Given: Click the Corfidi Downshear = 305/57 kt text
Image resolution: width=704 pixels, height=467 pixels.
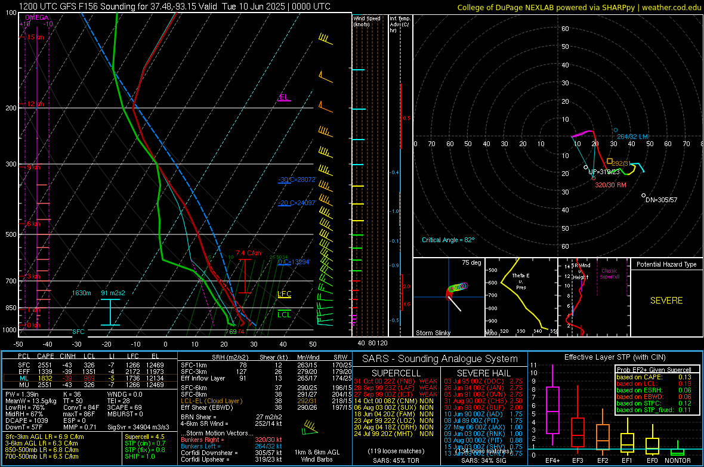Looking at the screenshot, I should click(231, 453).
